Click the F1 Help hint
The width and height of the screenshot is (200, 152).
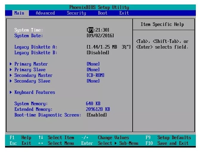[20, 138]
